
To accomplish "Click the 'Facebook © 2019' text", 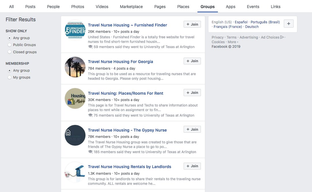I will (226, 47).
